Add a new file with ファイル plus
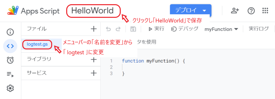Viewport: 275px width, 99px height. click(x=94, y=29)
